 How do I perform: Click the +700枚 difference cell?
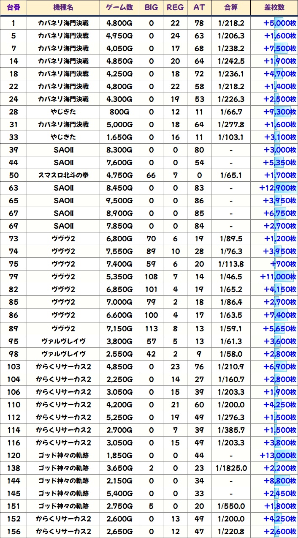pos(274,264)
